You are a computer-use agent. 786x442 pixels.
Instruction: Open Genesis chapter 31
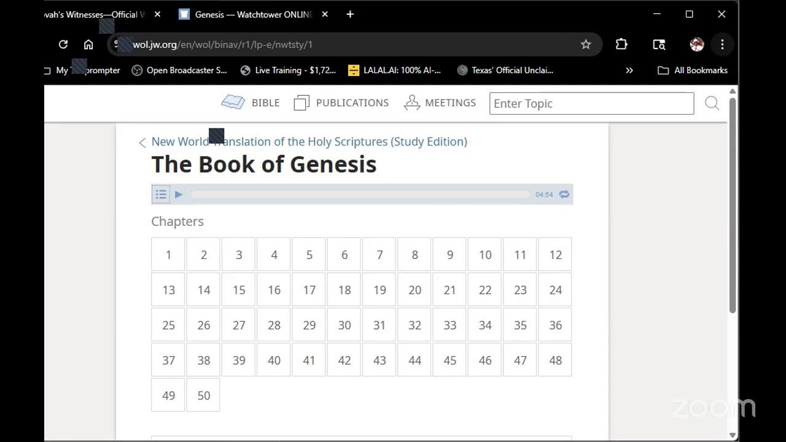pyautogui.click(x=379, y=325)
